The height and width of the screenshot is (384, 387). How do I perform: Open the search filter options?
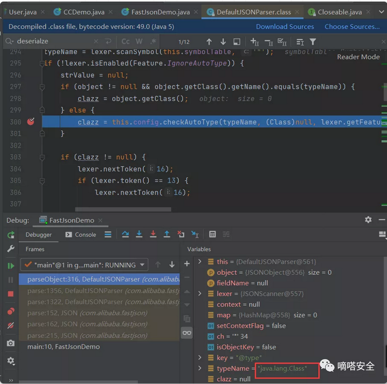(313, 42)
